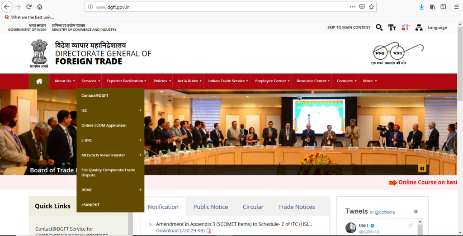Open E-BRC submenu item
This screenshot has height=236, width=463.
pyautogui.click(x=110, y=140)
